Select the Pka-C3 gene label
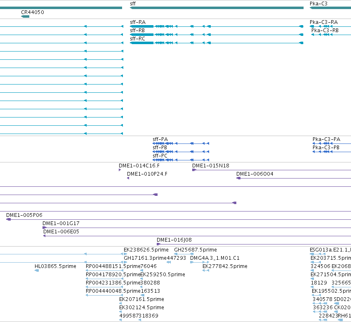This screenshot has width=351, height=322. 318,4
